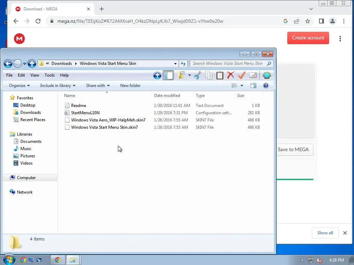The image size is (354, 265).
Task: Open the View menu
Action: click(x=35, y=75)
